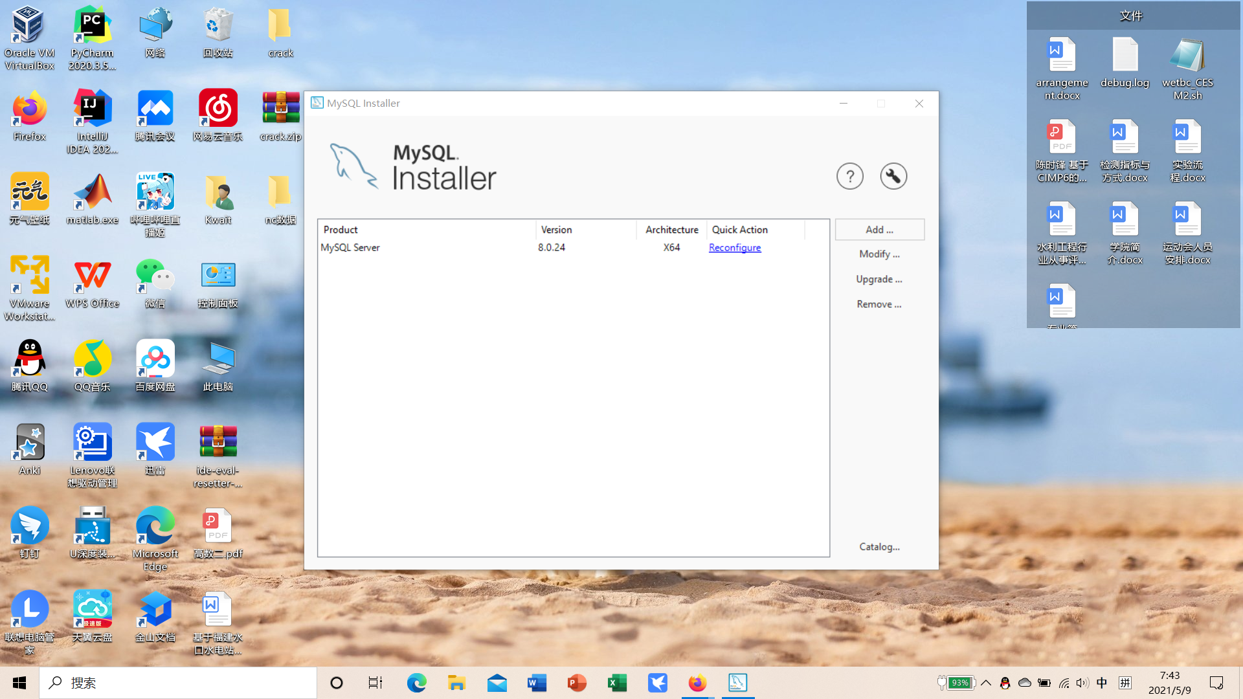This screenshot has width=1243, height=699.
Task: Toggle the Chinese input mode indicator
Action: pyautogui.click(x=1102, y=683)
